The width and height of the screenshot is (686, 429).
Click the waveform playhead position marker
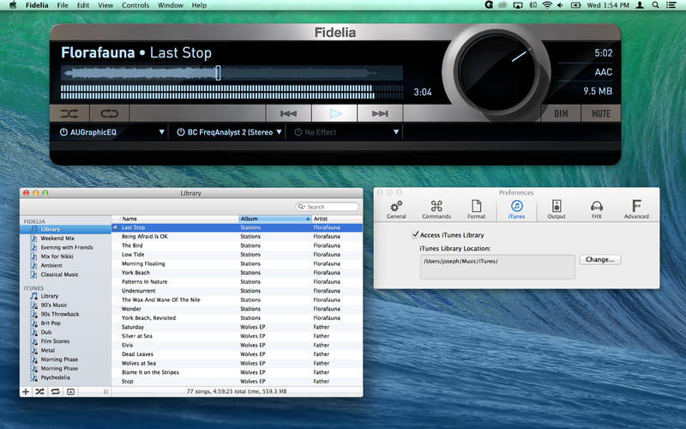click(x=218, y=73)
